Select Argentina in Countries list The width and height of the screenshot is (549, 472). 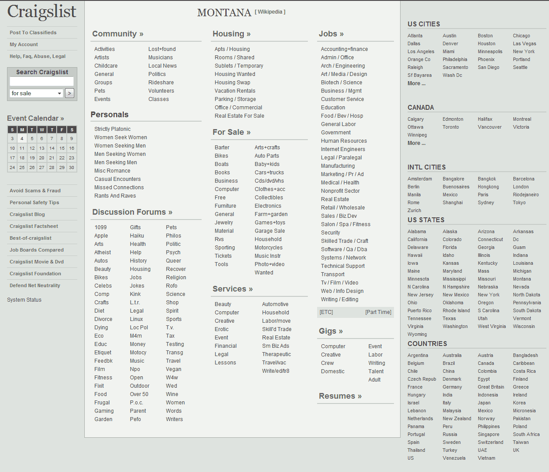click(418, 355)
